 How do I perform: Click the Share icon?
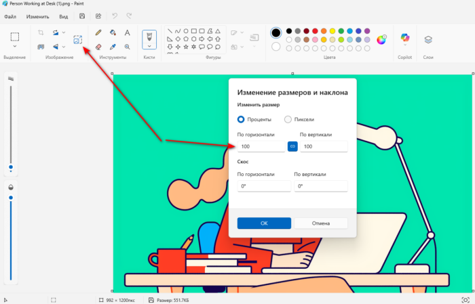pyautogui.click(x=98, y=16)
